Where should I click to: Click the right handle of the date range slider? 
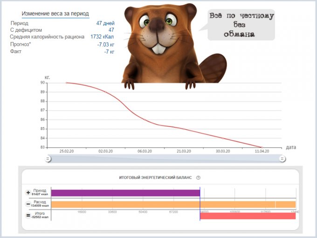[x=283, y=159]
